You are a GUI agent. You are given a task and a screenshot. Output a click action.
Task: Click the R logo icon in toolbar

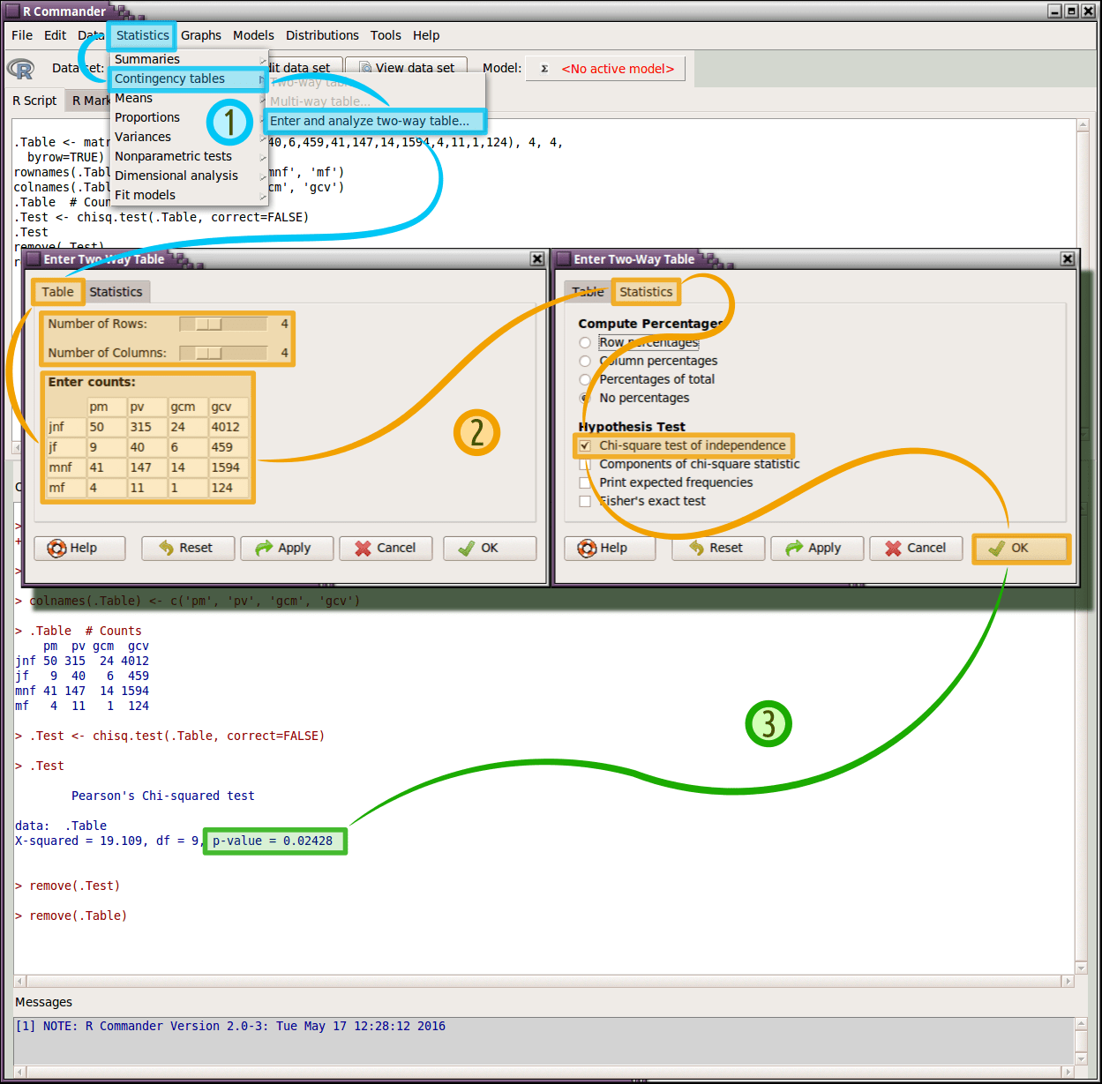point(20,69)
